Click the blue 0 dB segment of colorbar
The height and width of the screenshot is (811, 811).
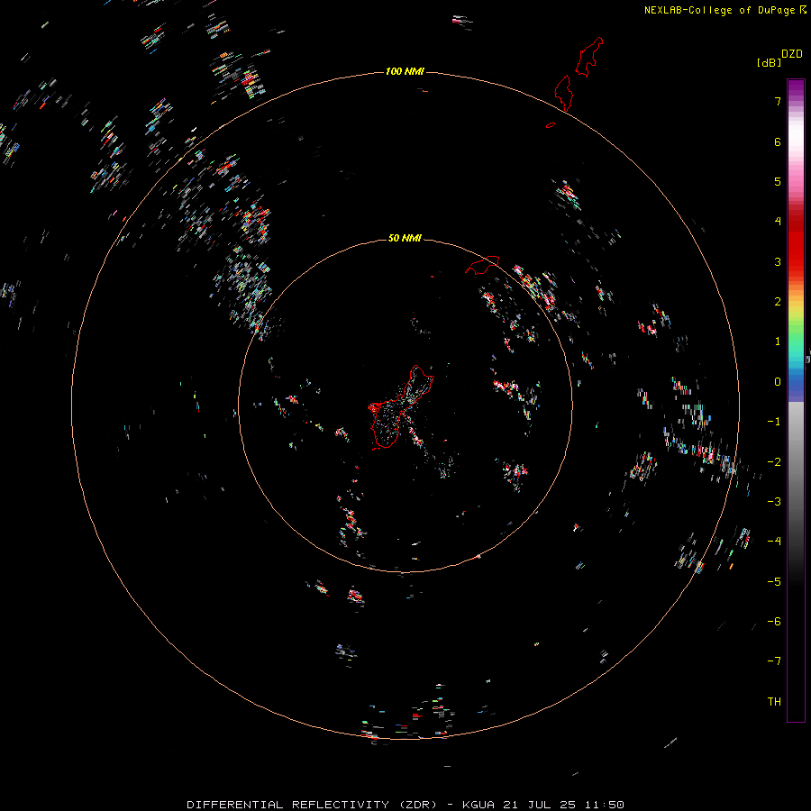point(796,383)
